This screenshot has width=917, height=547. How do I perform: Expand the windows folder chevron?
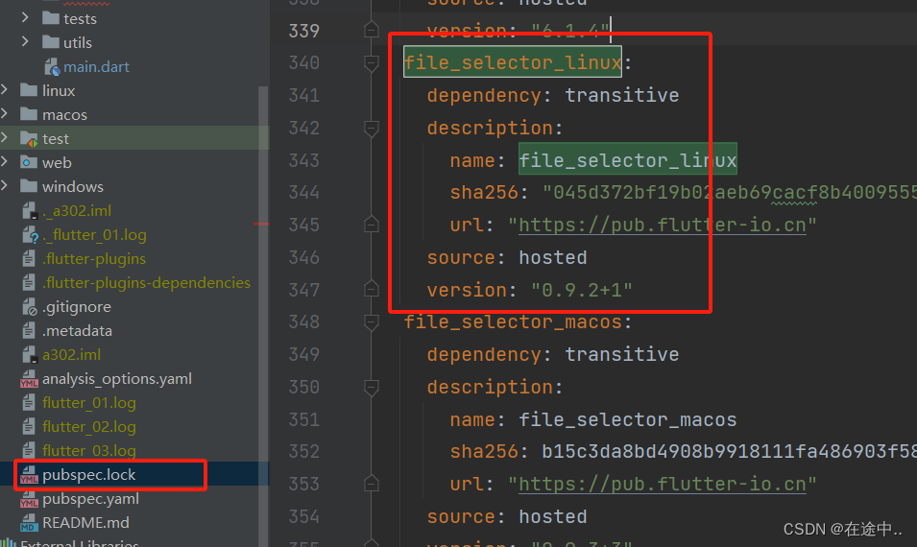pyautogui.click(x=4, y=185)
